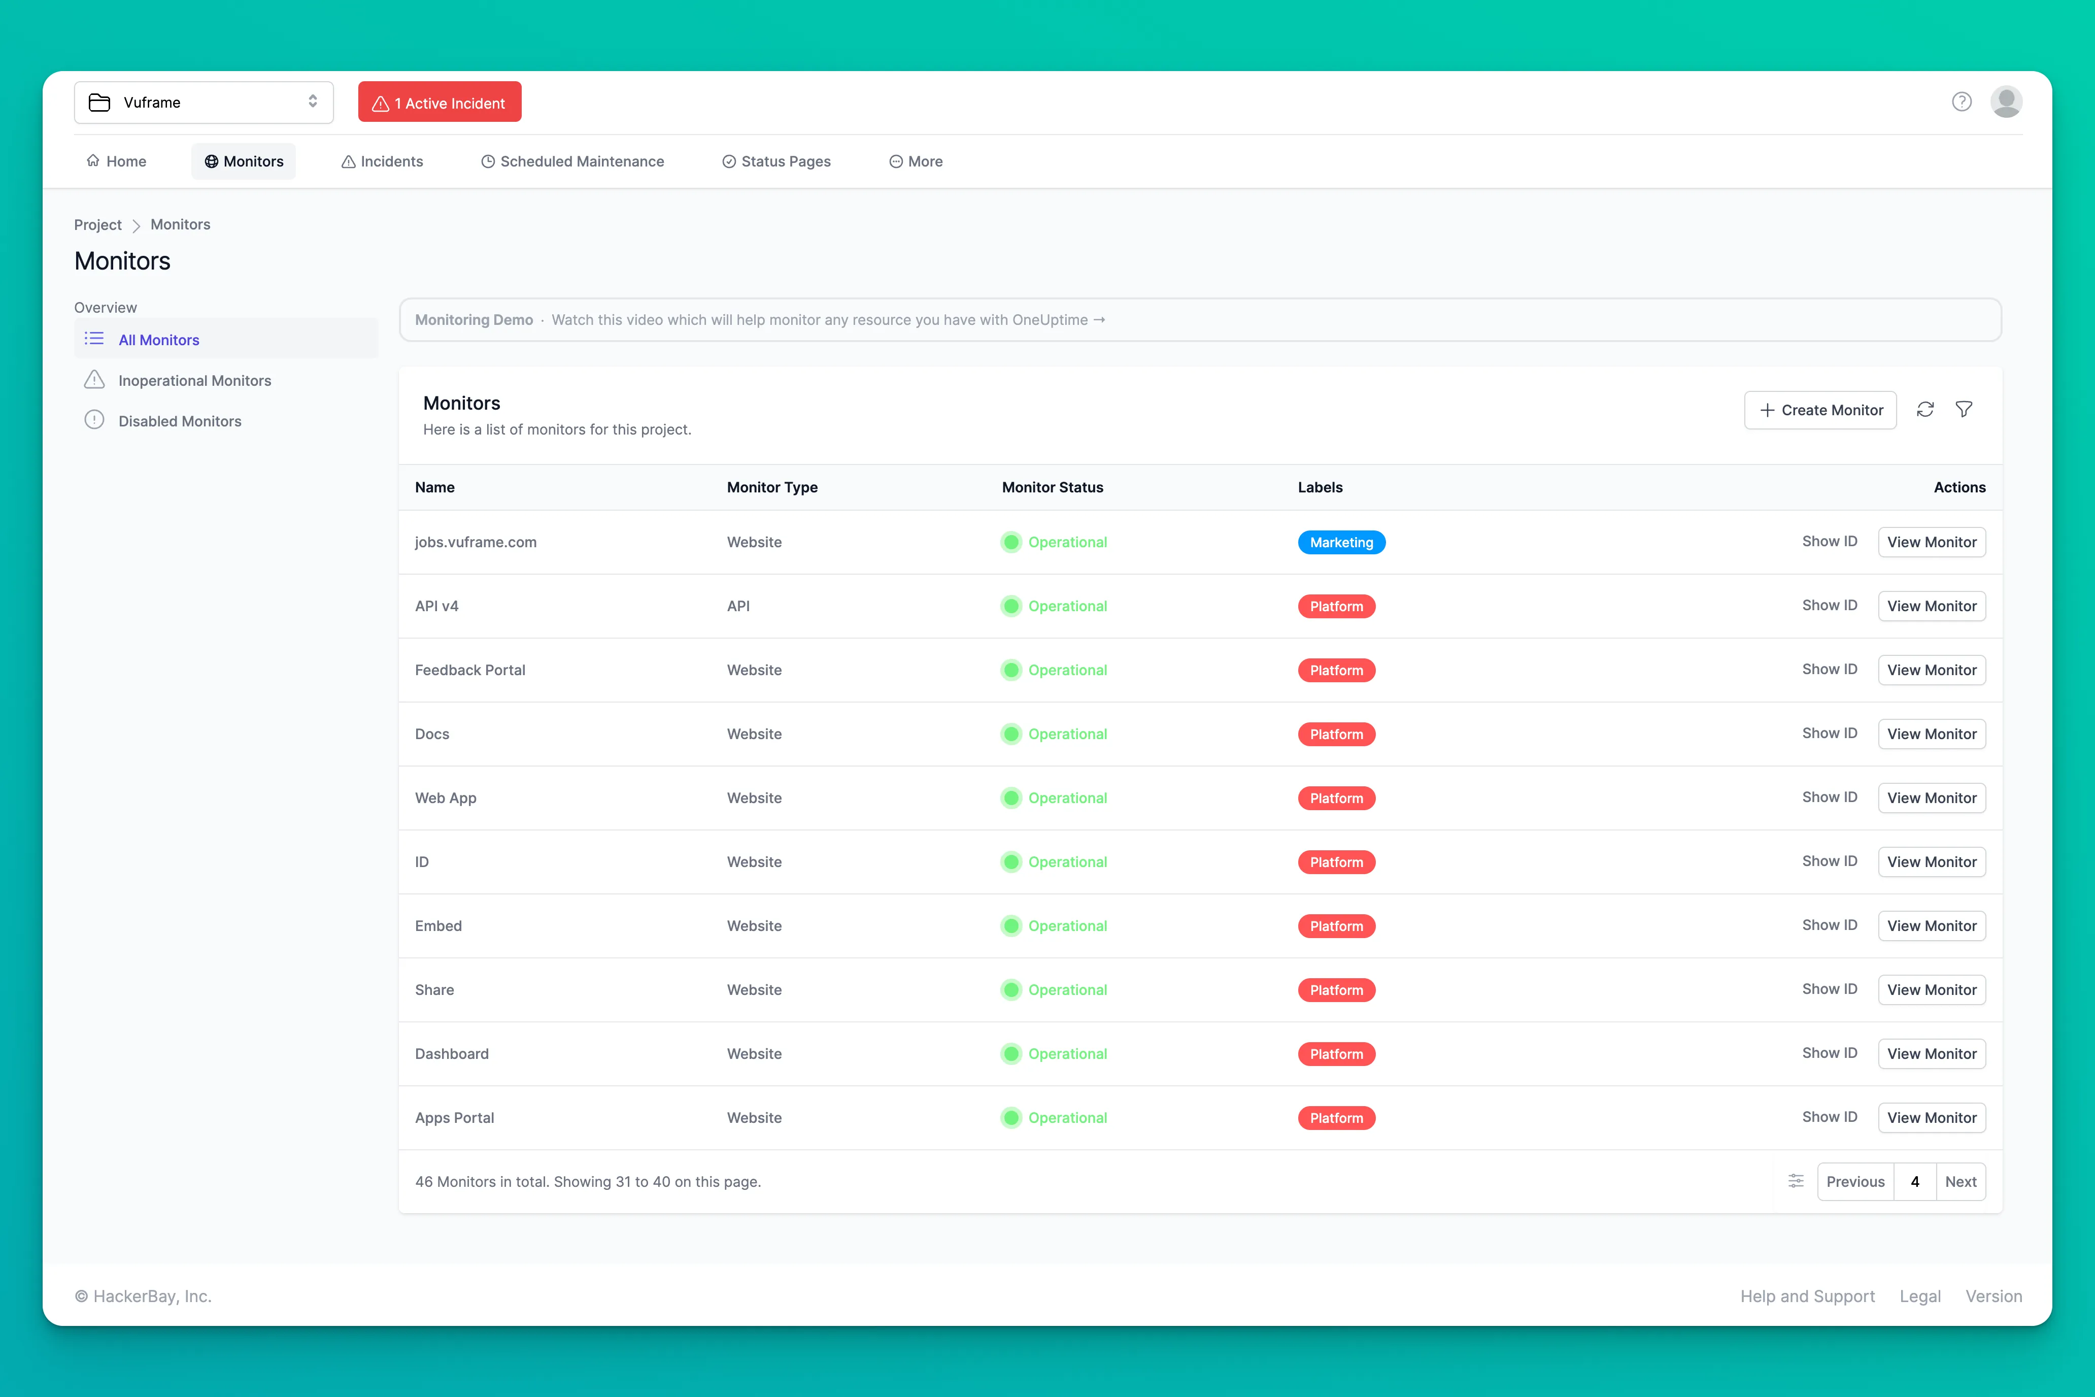This screenshot has height=1397, width=2095.
Task: View Monitor for Feedback Portal
Action: (x=1931, y=670)
